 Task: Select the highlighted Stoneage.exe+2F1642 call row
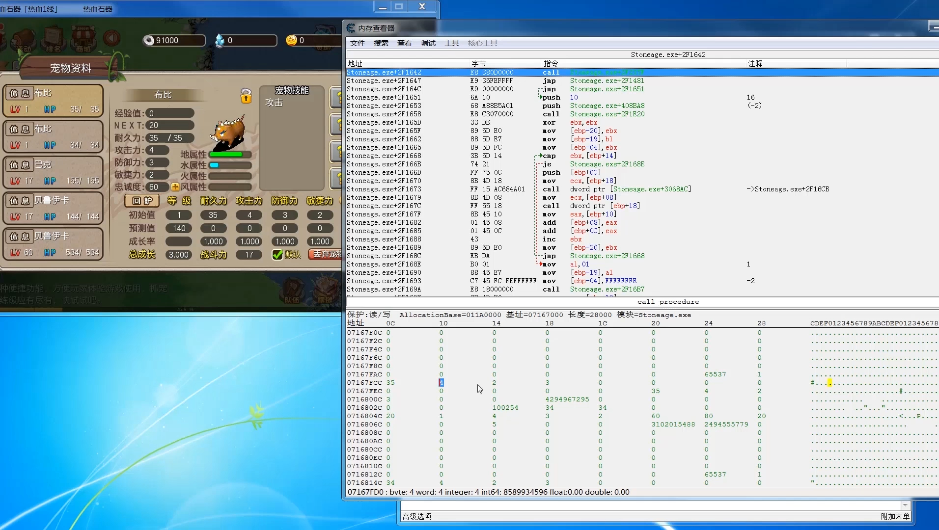(x=642, y=72)
